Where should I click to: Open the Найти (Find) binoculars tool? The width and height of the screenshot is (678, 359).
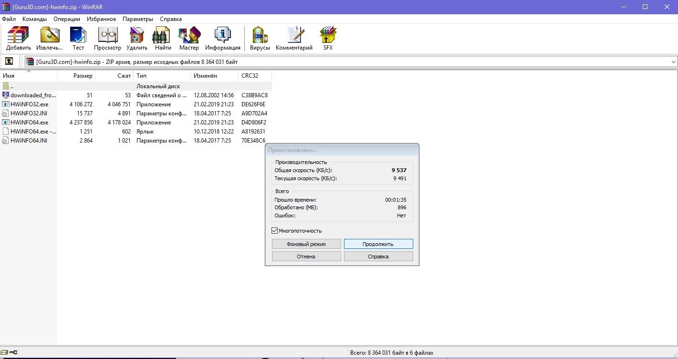[x=163, y=39]
